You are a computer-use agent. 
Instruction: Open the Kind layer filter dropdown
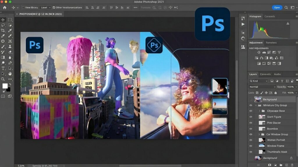[258, 81]
